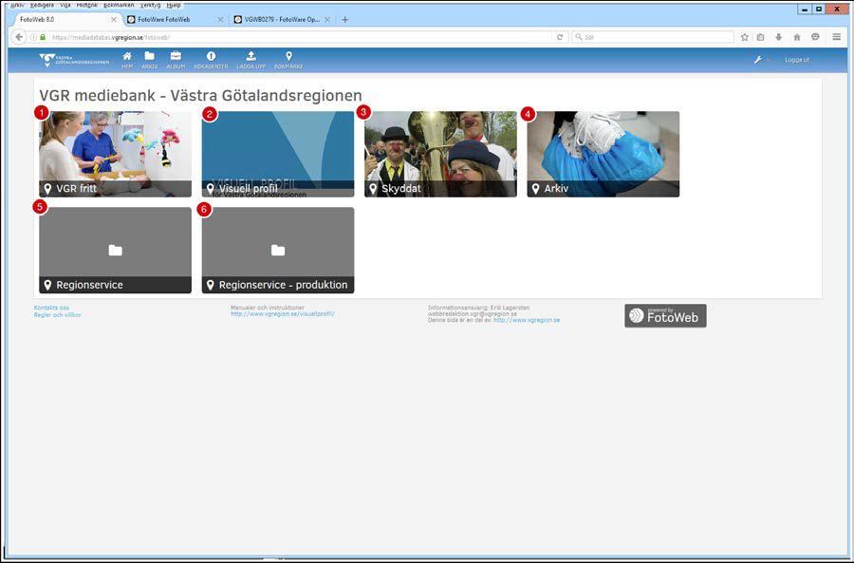The width and height of the screenshot is (854, 563).
Task: Click the site information icon in address bar
Action: click(34, 37)
